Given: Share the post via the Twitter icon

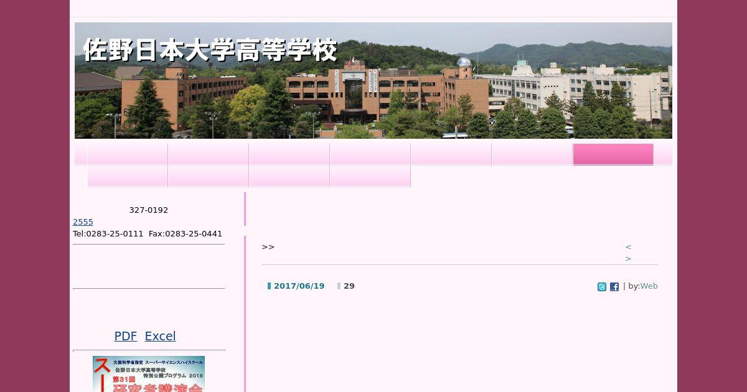Looking at the screenshot, I should pos(602,287).
